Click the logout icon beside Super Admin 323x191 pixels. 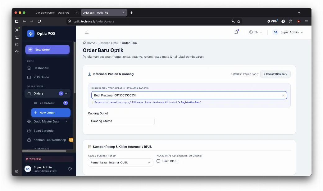[70, 169]
